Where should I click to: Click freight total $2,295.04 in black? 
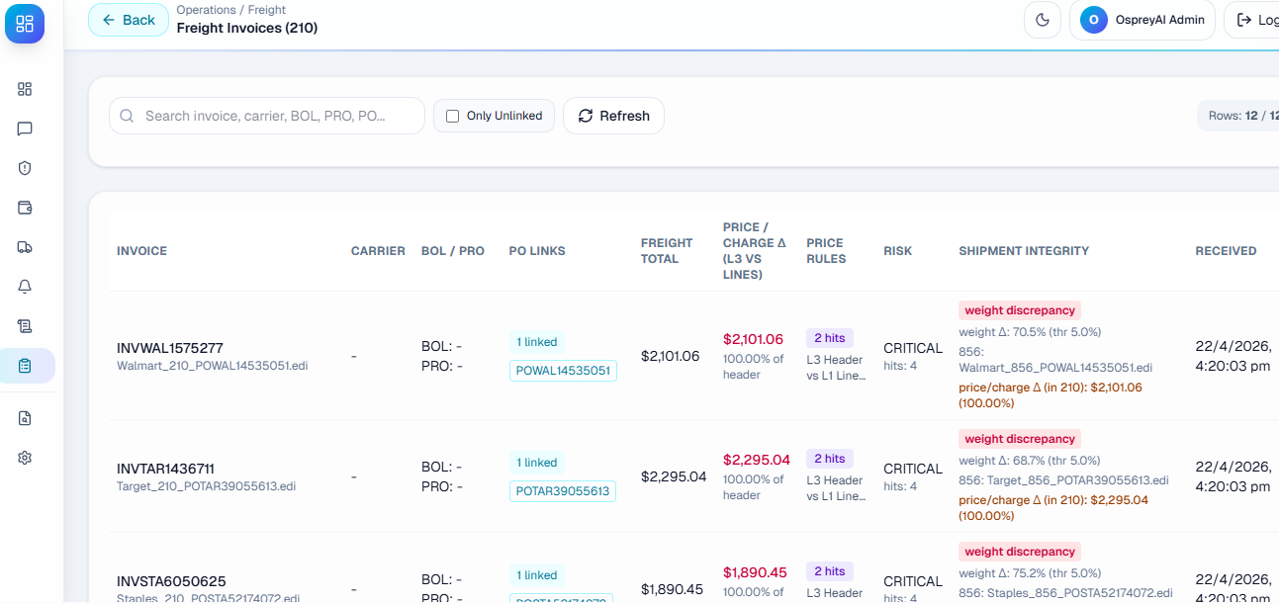point(674,476)
